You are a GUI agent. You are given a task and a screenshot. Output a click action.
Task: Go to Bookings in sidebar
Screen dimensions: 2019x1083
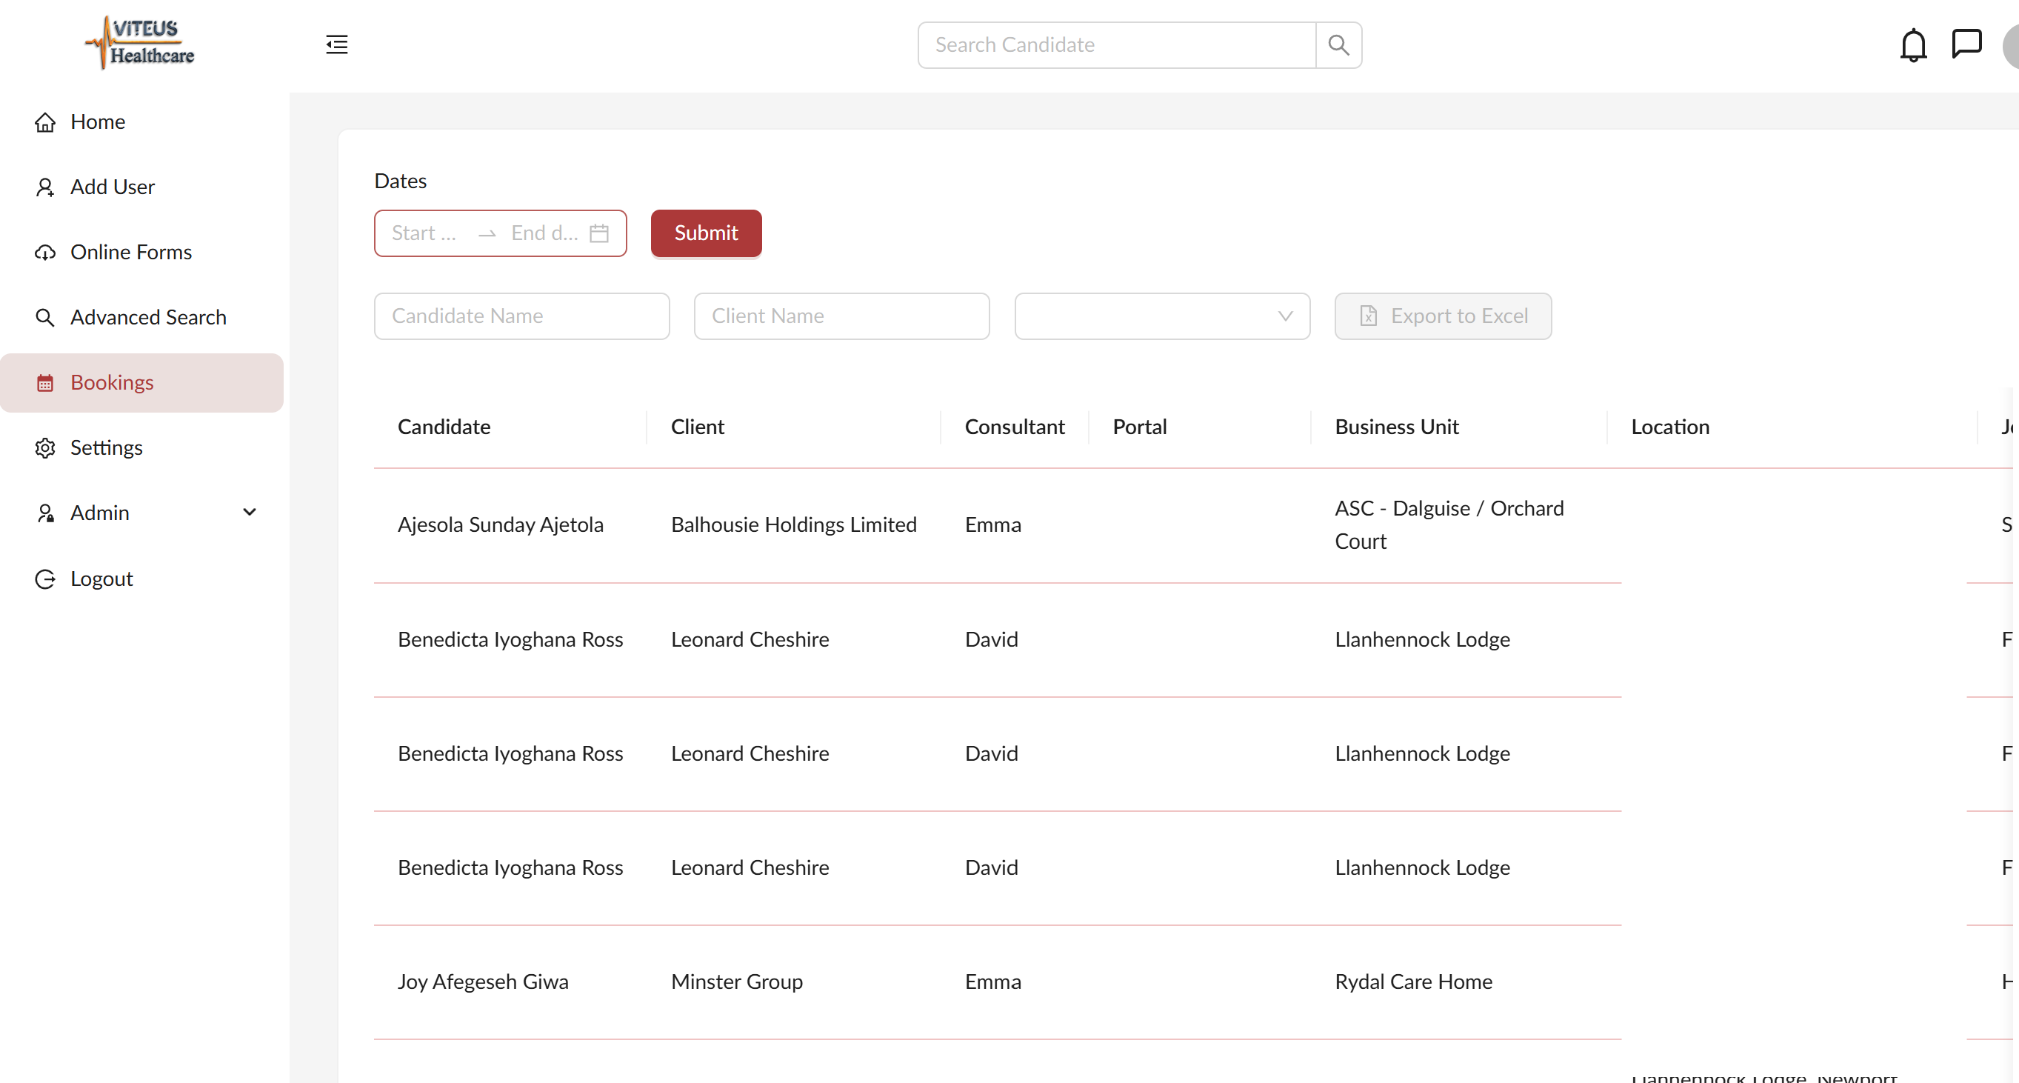coord(112,382)
